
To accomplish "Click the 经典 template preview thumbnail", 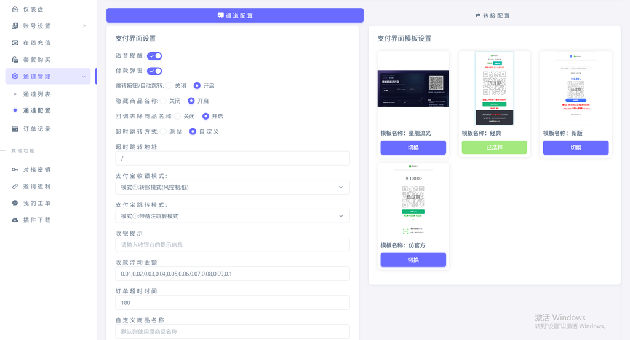I will pyautogui.click(x=494, y=88).
